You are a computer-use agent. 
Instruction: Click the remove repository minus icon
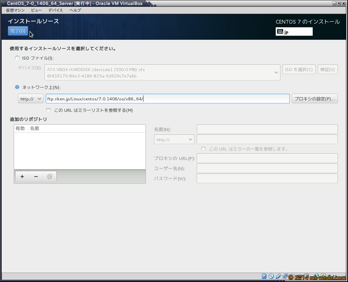[36, 177]
